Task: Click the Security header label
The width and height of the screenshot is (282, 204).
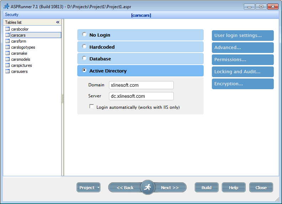Action: click(12, 15)
